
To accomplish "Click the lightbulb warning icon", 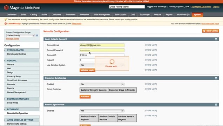I will pos(6,20).
